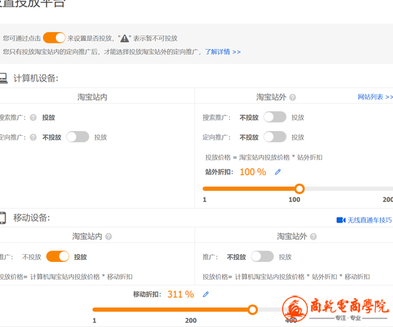Click 投放 label beside 淘宝站外 搜索推广 switch
Viewport: 393px width, 327px height.
[x=298, y=117]
